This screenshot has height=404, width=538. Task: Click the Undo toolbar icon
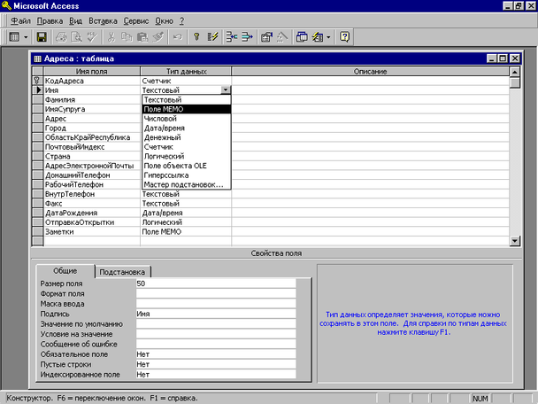point(177,37)
